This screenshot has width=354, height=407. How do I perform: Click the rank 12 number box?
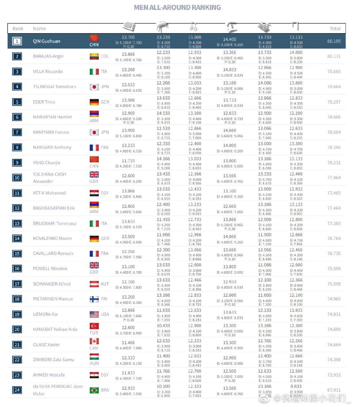[17, 208]
